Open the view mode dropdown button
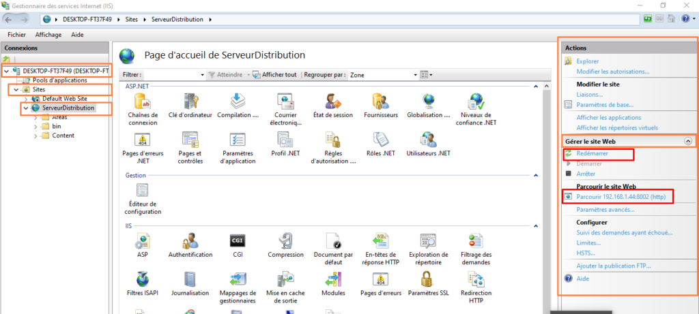This screenshot has width=699, height=314. [427, 75]
